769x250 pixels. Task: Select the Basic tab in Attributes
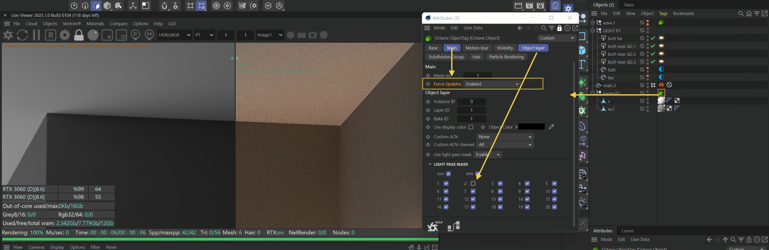click(x=433, y=48)
